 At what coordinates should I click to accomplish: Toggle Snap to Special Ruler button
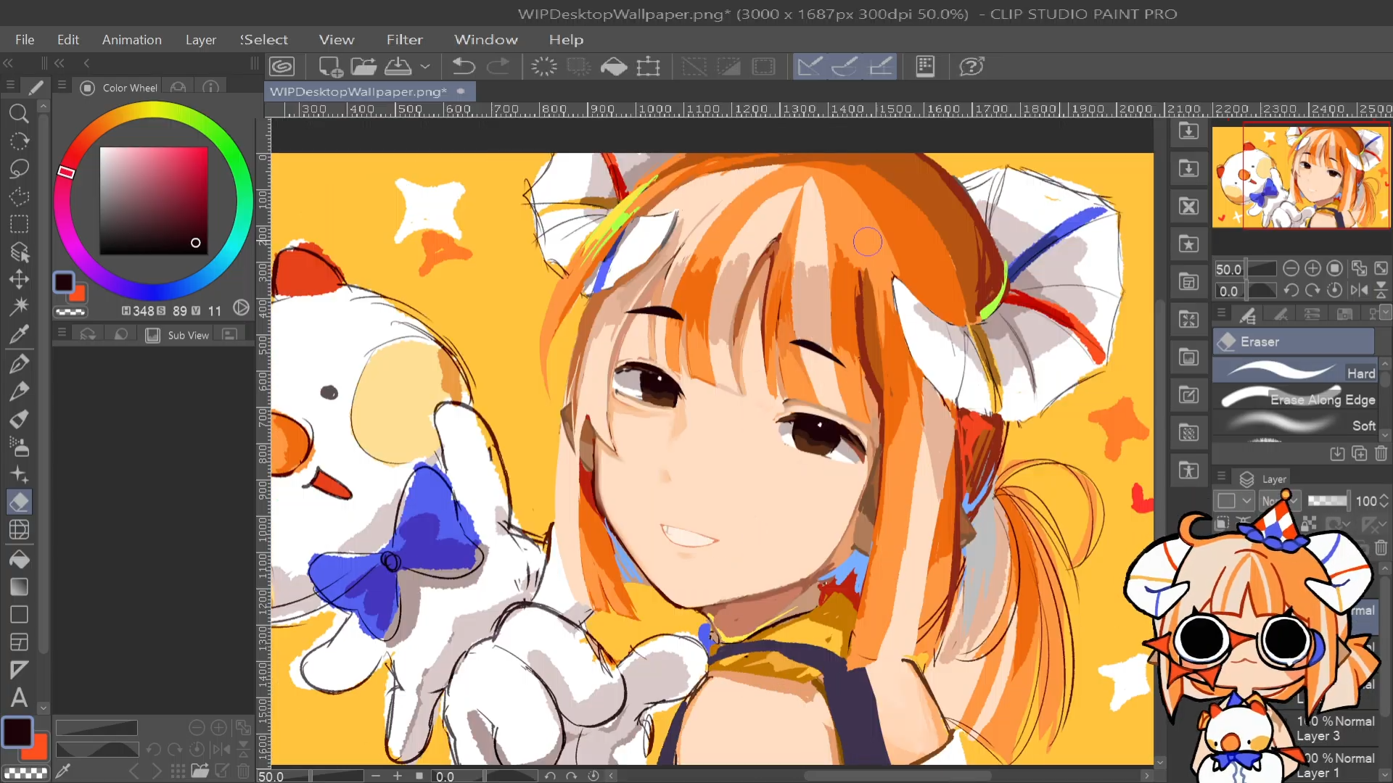(845, 67)
